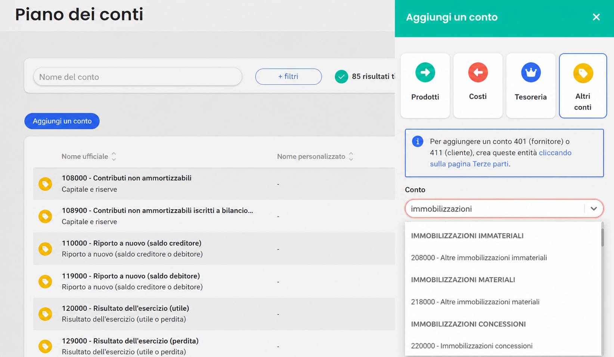
Task: Click the yellow Altri conti tag icon
Action: [583, 73]
